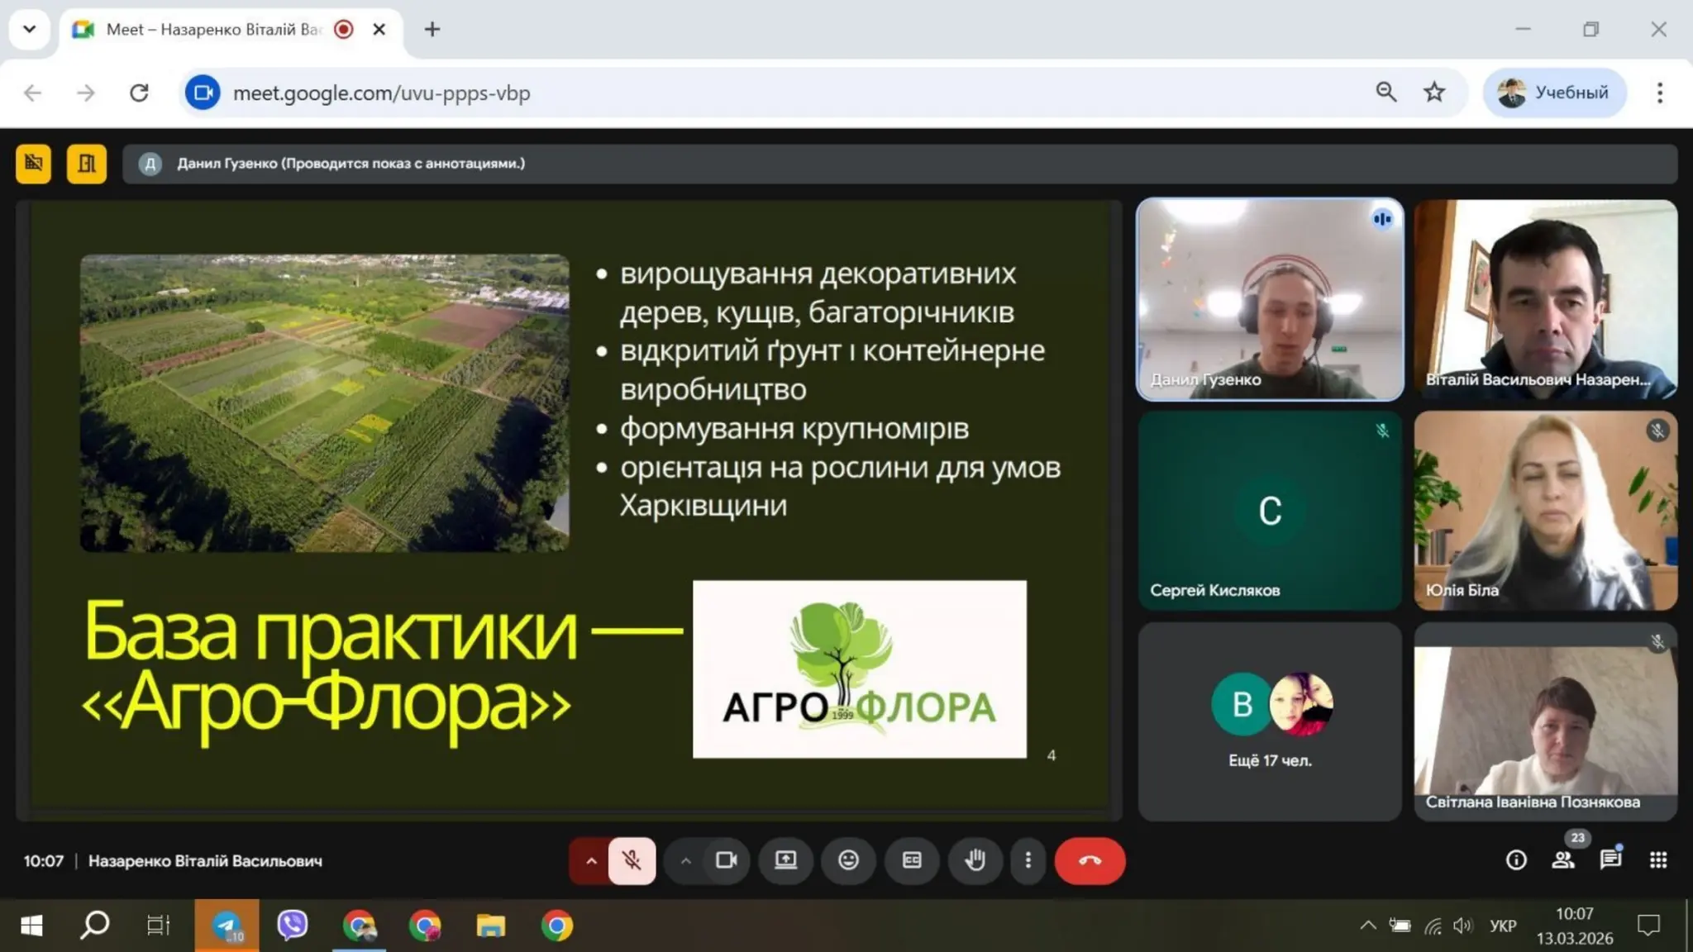Screen dimensions: 1693x952
Task: Close the Meet browser tab
Action: click(379, 30)
